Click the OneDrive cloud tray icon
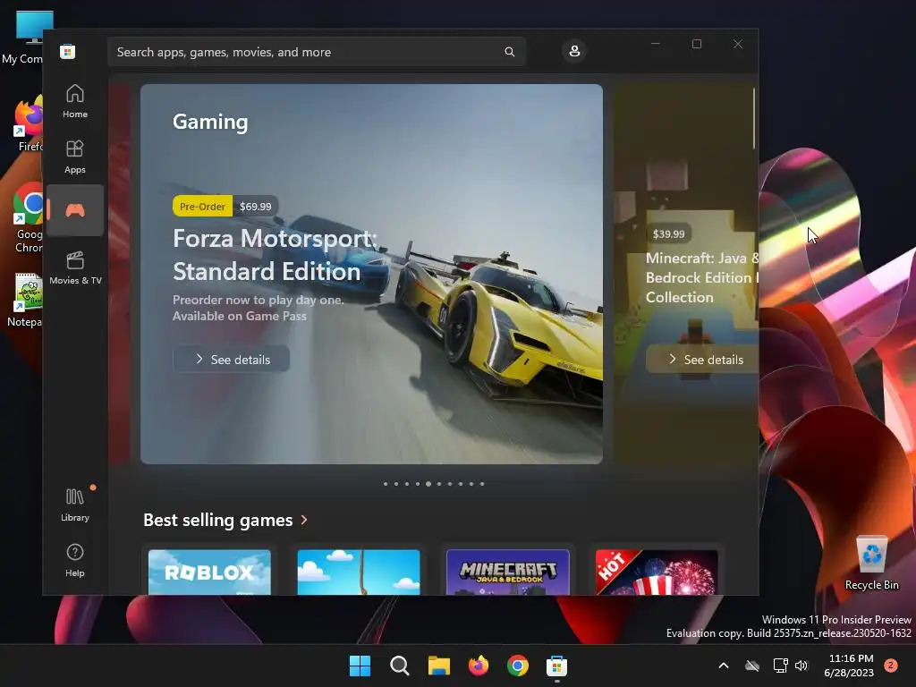916x687 pixels. 752,666
